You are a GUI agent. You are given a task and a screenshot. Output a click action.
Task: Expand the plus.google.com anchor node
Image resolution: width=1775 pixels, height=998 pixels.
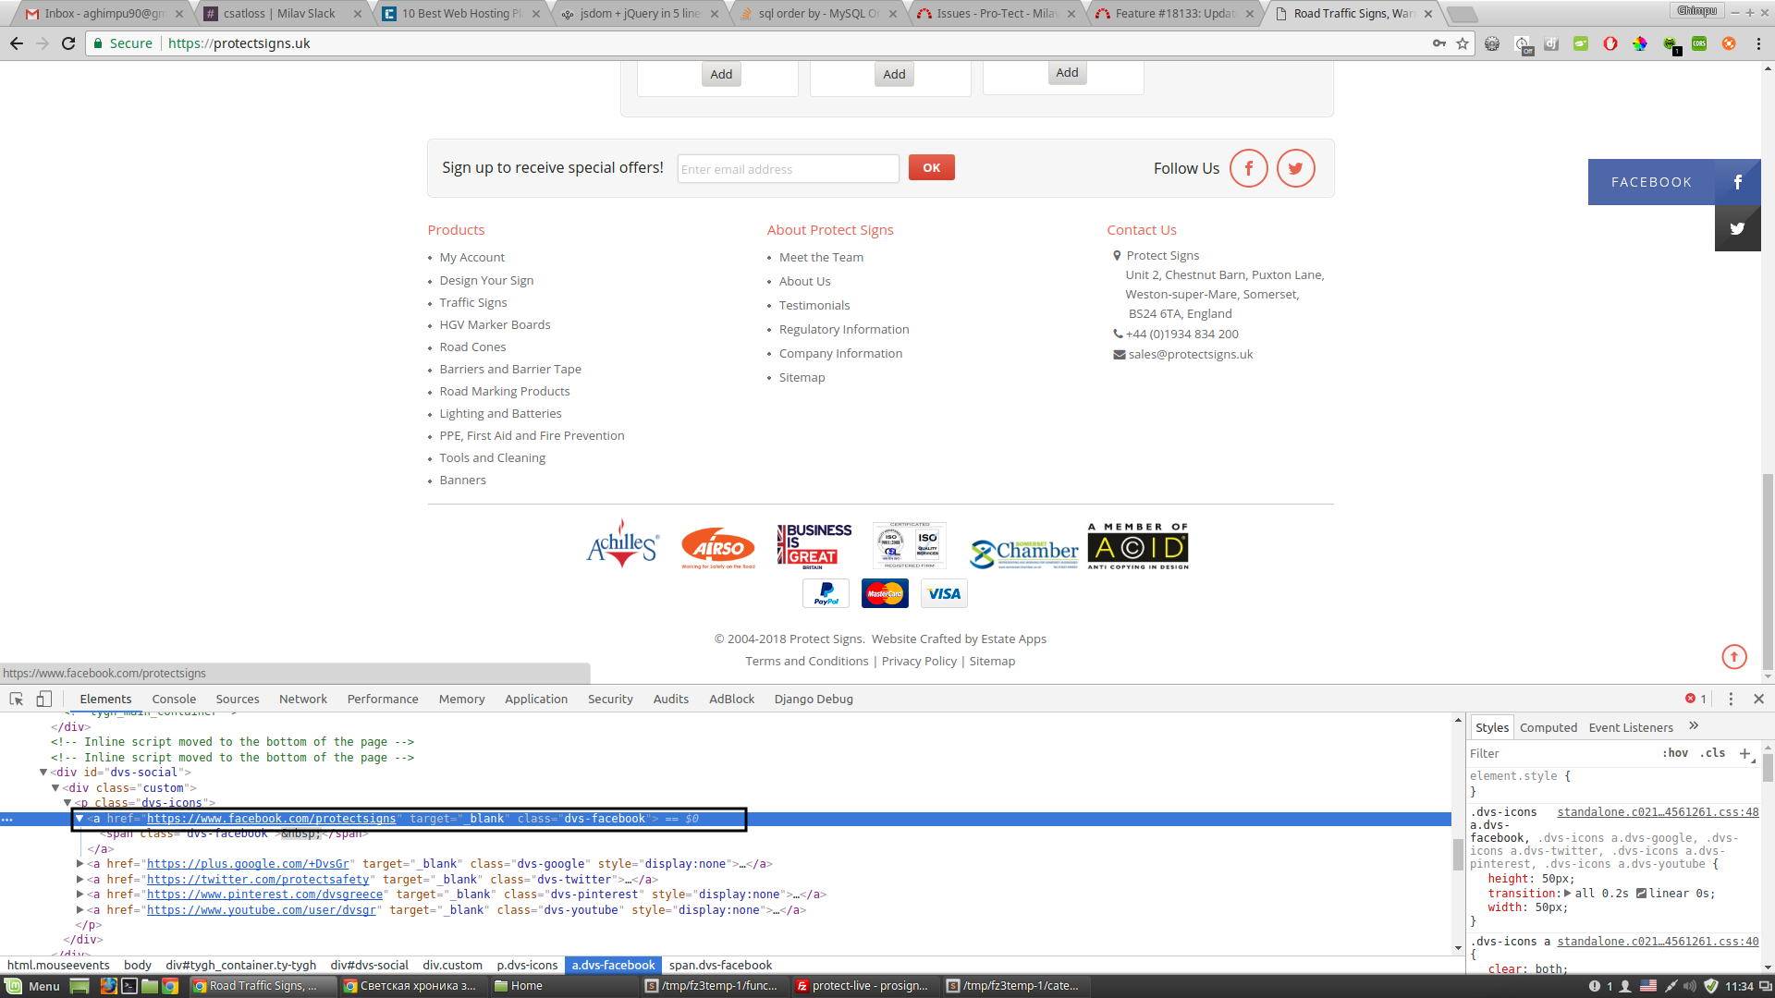click(80, 864)
